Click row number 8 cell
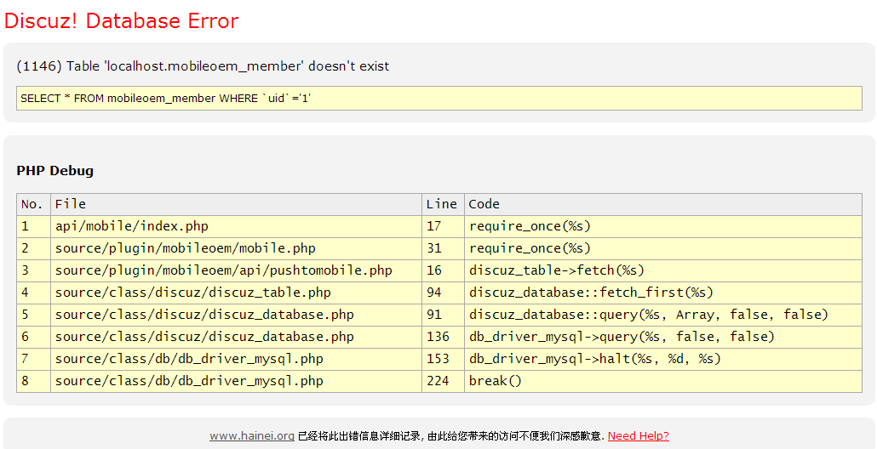 click(33, 381)
